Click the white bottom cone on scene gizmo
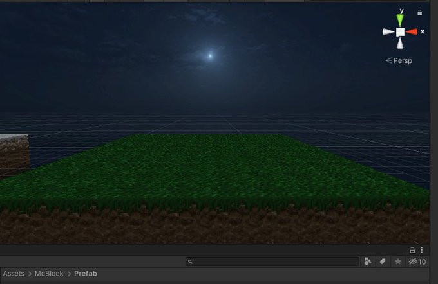 400,43
